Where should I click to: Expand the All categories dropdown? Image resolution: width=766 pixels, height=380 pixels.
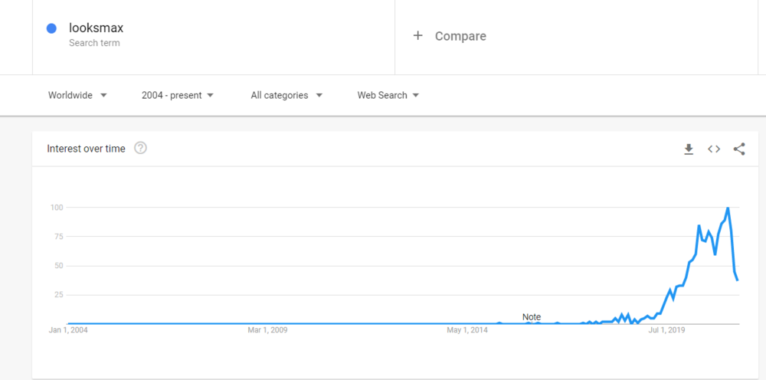[x=286, y=96]
